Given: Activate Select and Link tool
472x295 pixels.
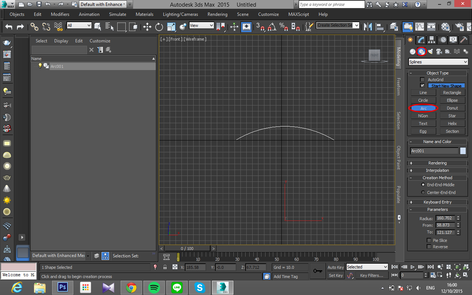Looking at the screenshot, I should pyautogui.click(x=35, y=27).
